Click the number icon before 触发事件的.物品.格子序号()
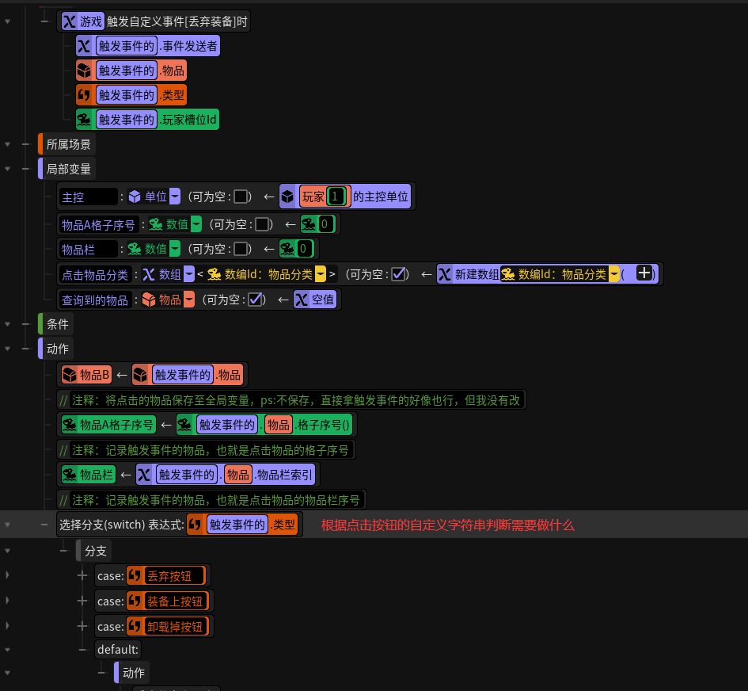748x691 pixels. pyautogui.click(x=184, y=425)
